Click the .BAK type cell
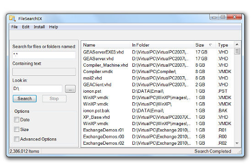 (x=223, y=110)
